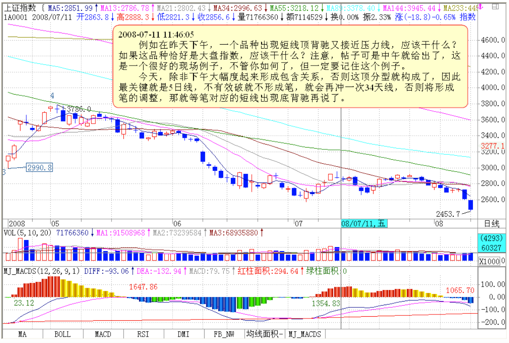This screenshot has width=509, height=343.
Task: Open the FB_NW indicator tab
Action: coord(224,334)
